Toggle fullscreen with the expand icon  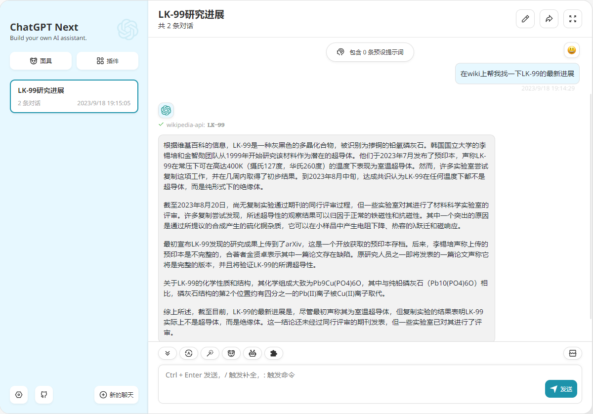pos(573,19)
